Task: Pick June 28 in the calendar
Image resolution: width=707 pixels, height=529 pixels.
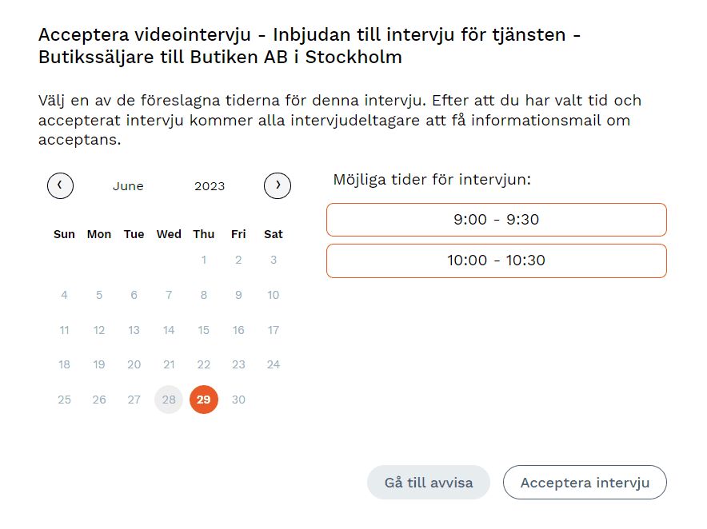Action: tap(169, 400)
